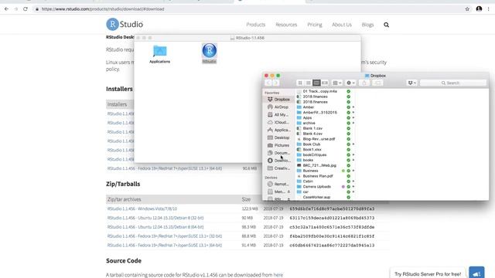Click 'Try RStudio Server Pro for free!' banner

pos(428,274)
